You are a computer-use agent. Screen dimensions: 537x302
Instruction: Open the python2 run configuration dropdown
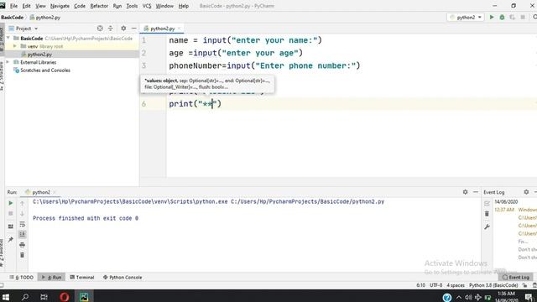pyautogui.click(x=466, y=17)
